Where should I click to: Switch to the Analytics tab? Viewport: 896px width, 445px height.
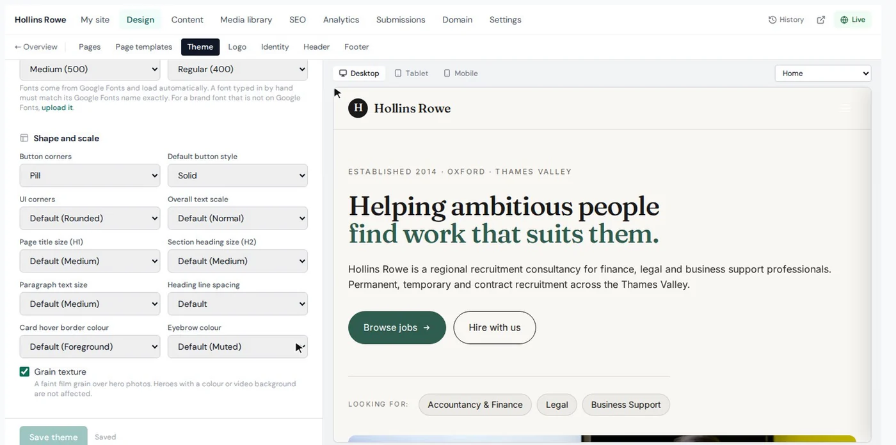(341, 20)
